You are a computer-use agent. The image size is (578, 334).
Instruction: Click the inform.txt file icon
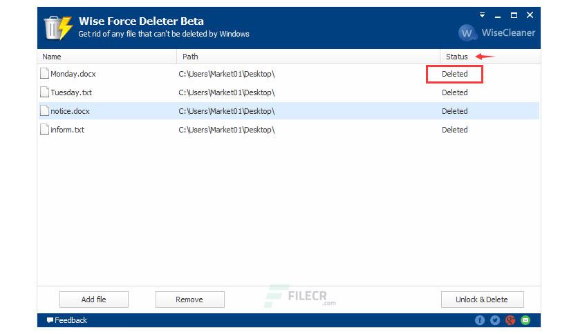(45, 129)
